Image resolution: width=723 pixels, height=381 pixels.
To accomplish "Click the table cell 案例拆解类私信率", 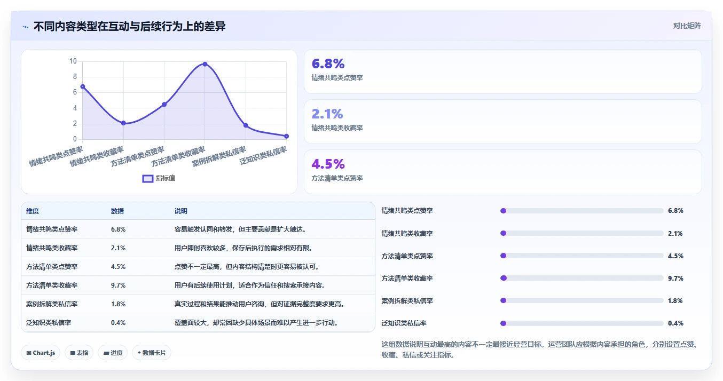I will [52, 304].
